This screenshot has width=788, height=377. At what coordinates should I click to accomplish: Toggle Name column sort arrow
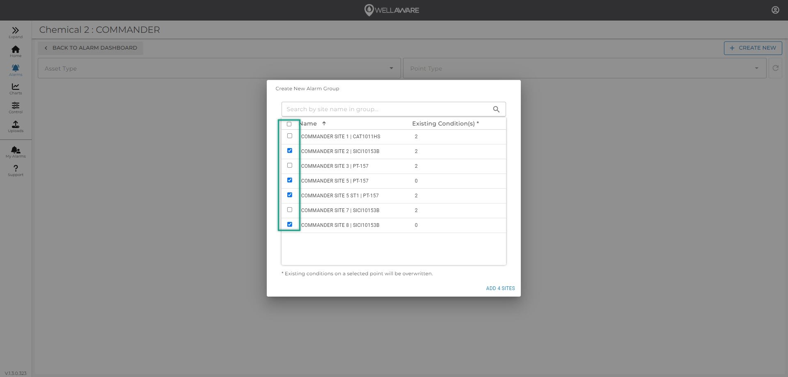(324, 123)
